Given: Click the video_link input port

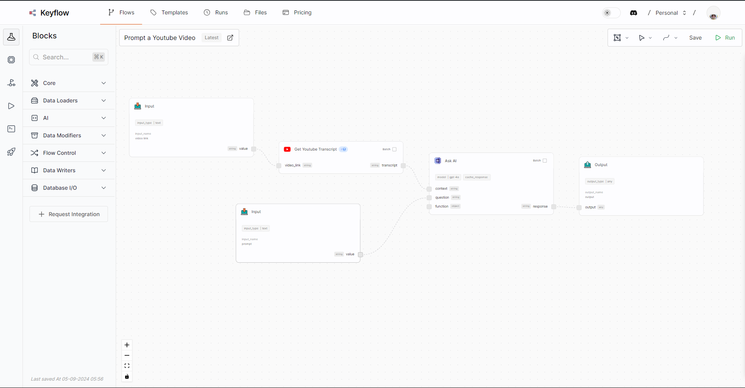Looking at the screenshot, I should tap(279, 166).
